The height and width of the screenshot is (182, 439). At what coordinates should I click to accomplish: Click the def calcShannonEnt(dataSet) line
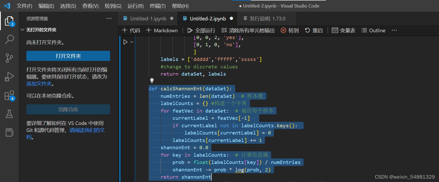190,89
